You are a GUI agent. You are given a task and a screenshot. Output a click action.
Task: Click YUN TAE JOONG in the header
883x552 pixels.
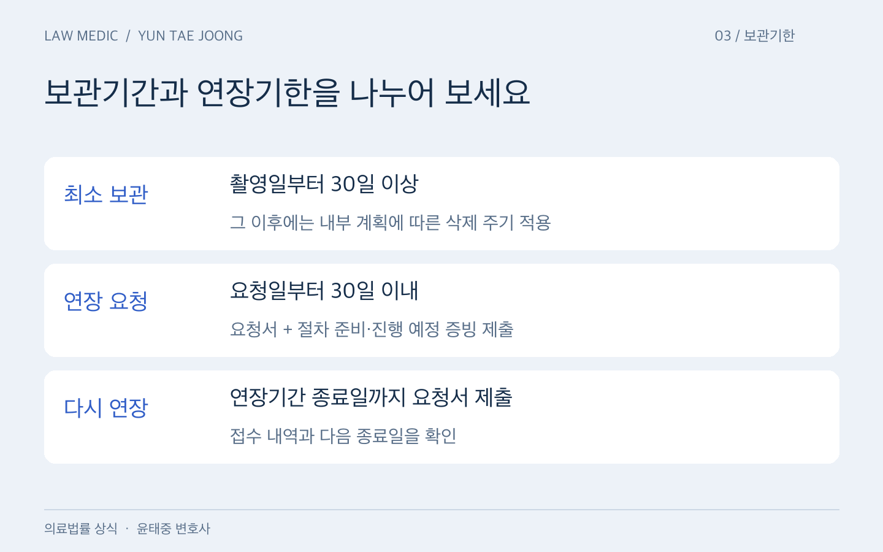click(x=190, y=36)
